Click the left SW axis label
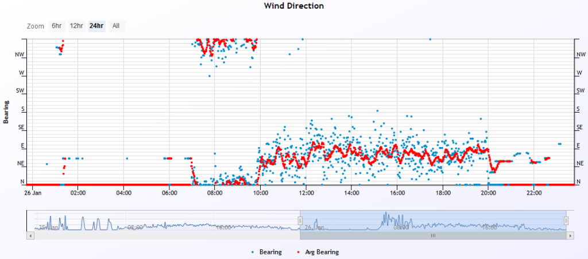The width and height of the screenshot is (588, 259). pyautogui.click(x=20, y=91)
